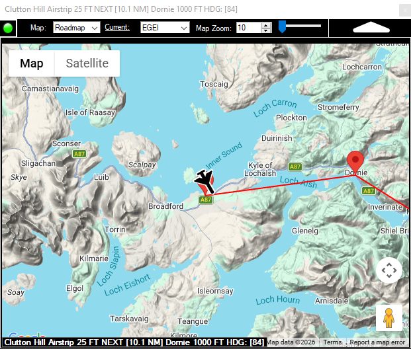Increase Map Zoom with up arrow
This screenshot has width=411, height=349.
(x=266, y=25)
